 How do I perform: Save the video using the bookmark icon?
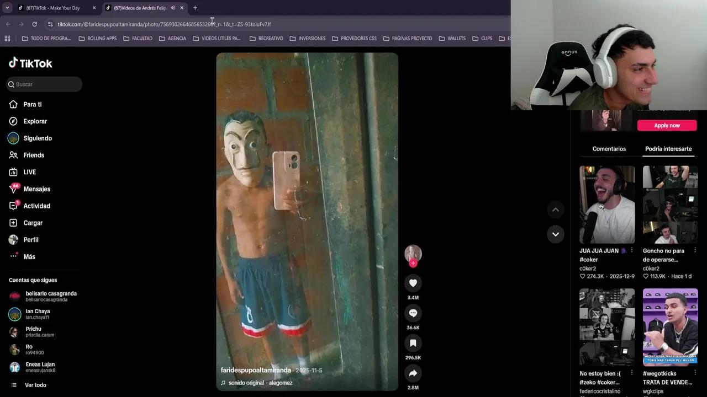413,342
